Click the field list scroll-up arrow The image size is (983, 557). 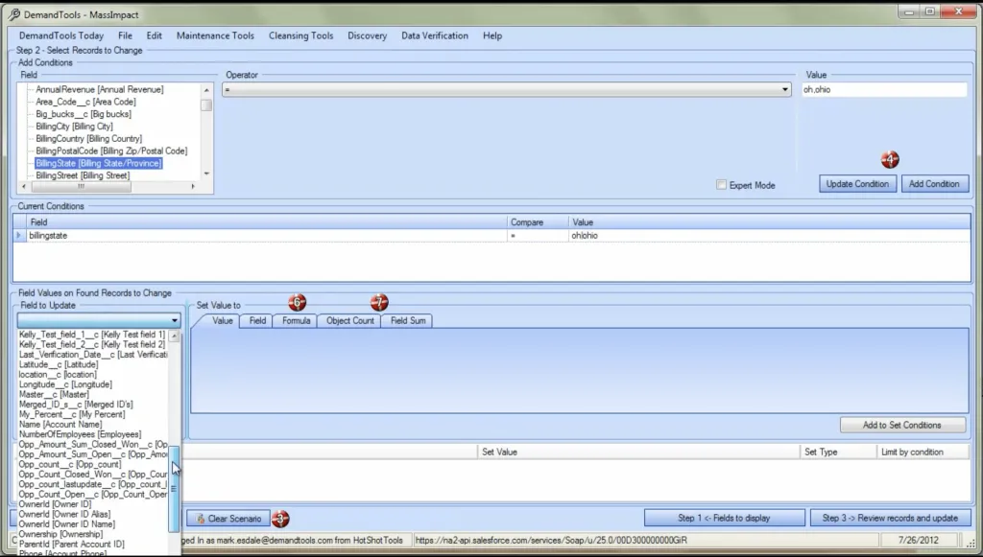(206, 90)
